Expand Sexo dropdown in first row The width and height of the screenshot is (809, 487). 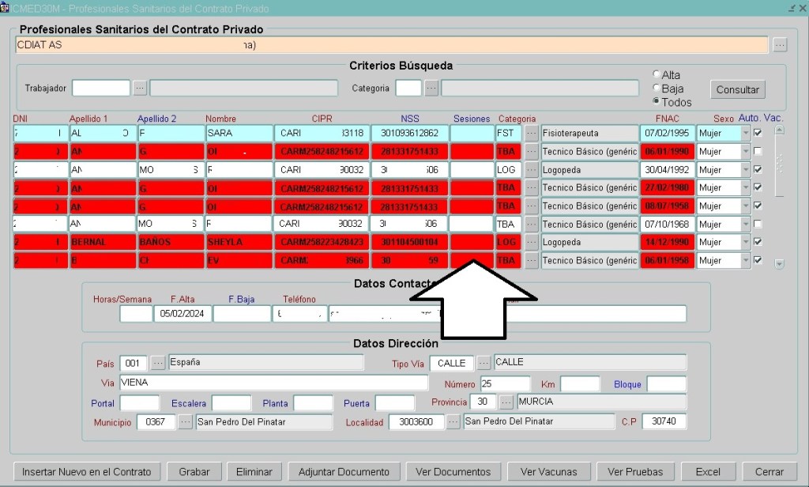[x=746, y=133]
